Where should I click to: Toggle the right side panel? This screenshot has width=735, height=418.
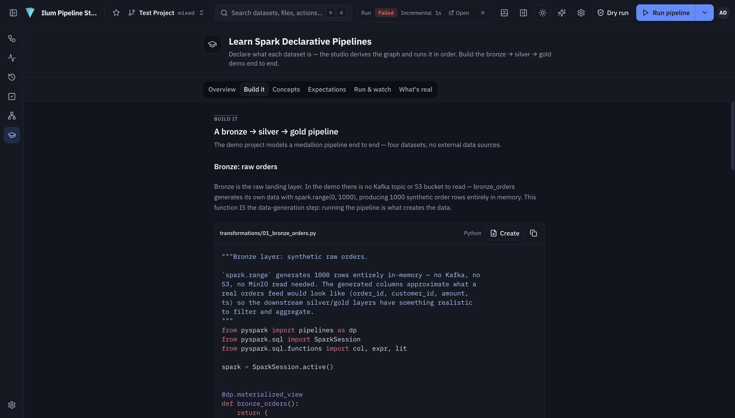click(523, 13)
